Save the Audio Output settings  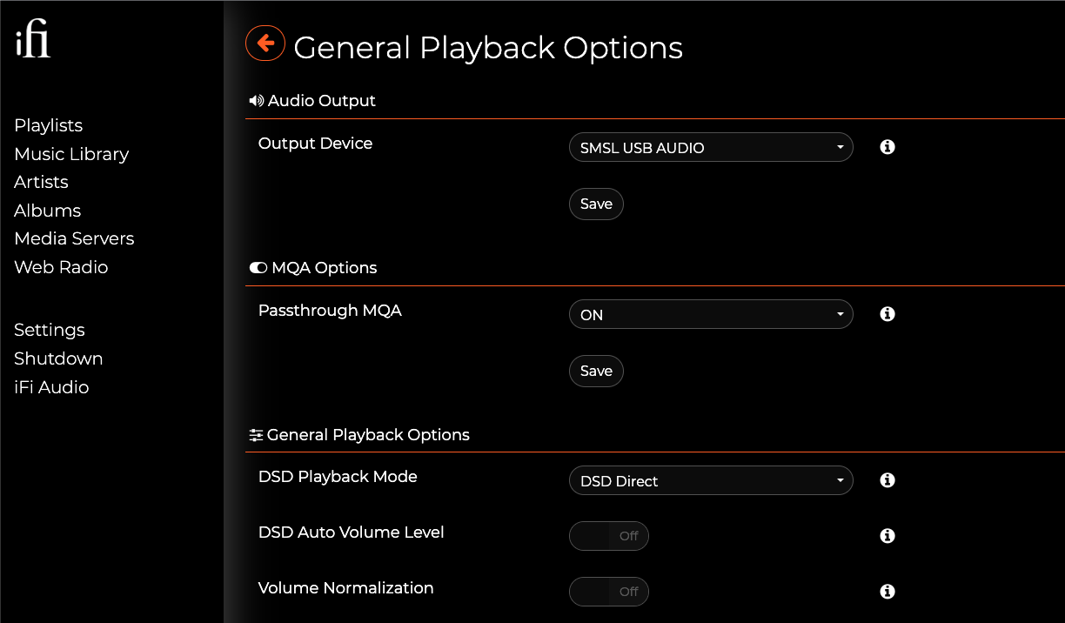click(x=596, y=204)
